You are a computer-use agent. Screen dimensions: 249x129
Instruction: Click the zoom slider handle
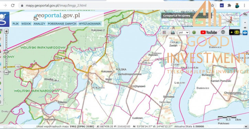coord(6,52)
